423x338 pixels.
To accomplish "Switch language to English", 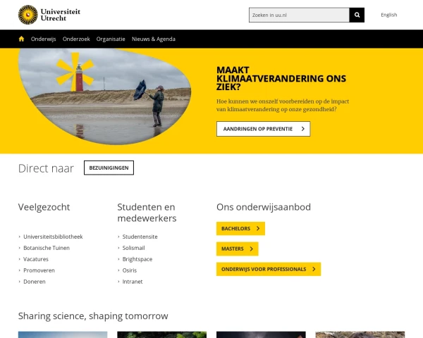I will [388, 15].
